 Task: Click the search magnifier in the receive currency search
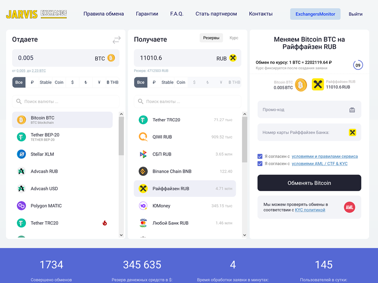pos(140,101)
